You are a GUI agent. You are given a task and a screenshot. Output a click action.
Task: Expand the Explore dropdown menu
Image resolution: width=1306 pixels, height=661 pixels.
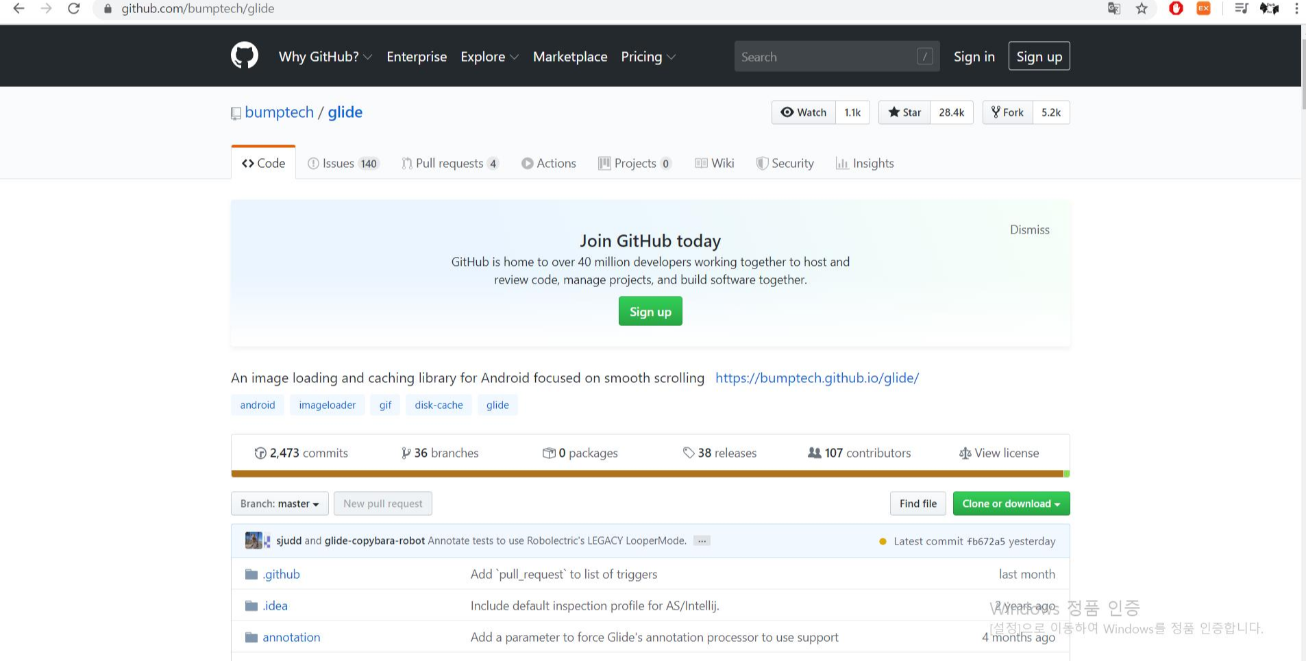coord(489,57)
